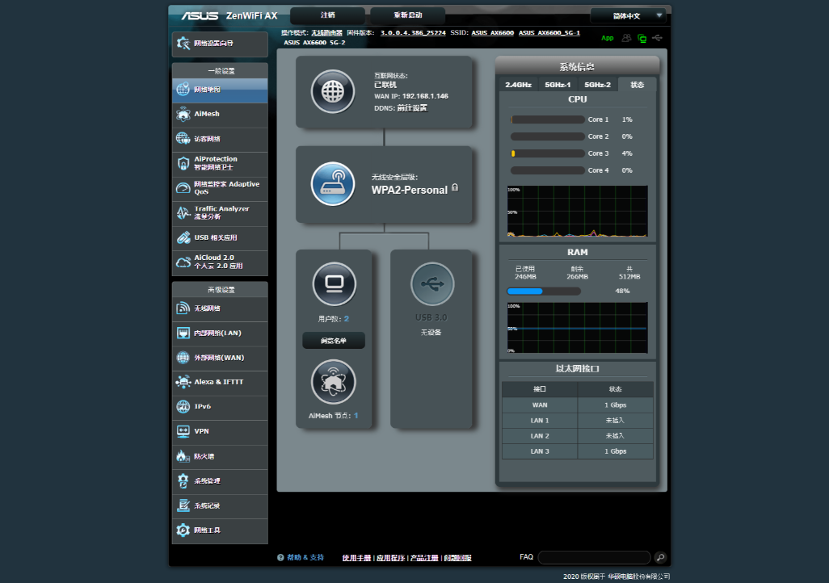Image resolution: width=829 pixels, height=583 pixels.
Task: Click the operation mode wireless router link
Action: 326,33
